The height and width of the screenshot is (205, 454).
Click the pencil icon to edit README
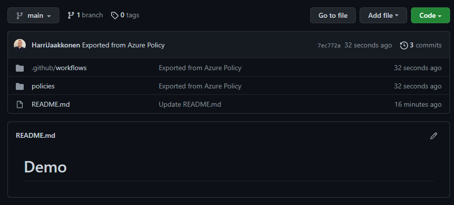point(434,136)
